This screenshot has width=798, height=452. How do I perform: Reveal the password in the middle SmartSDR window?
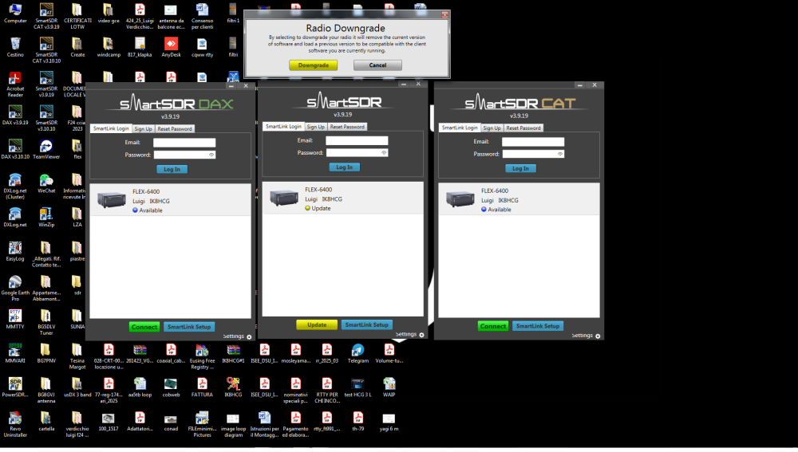click(384, 152)
